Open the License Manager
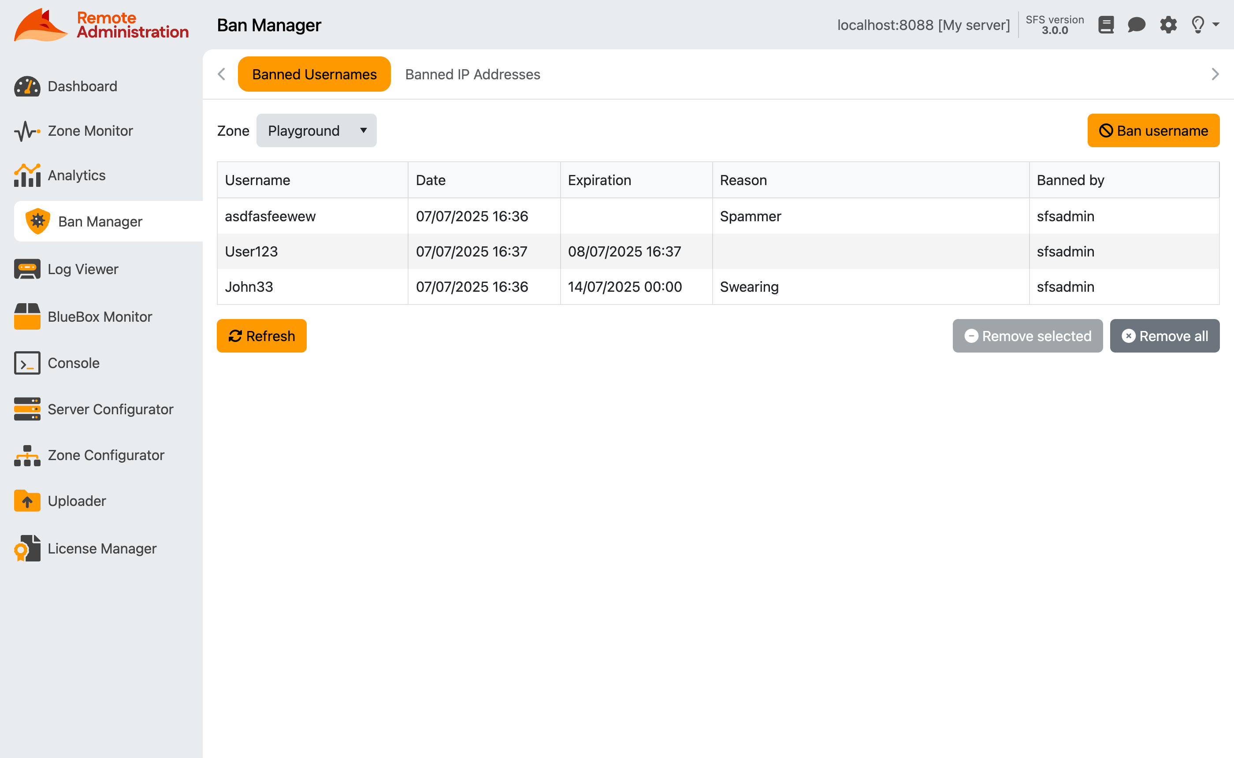Screen dimensions: 1234x758 [102, 548]
